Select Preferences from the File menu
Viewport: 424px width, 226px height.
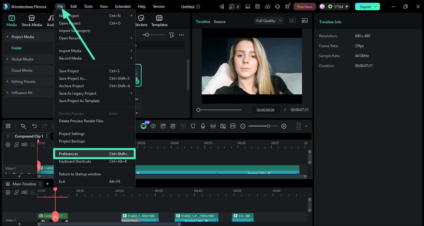click(95, 154)
